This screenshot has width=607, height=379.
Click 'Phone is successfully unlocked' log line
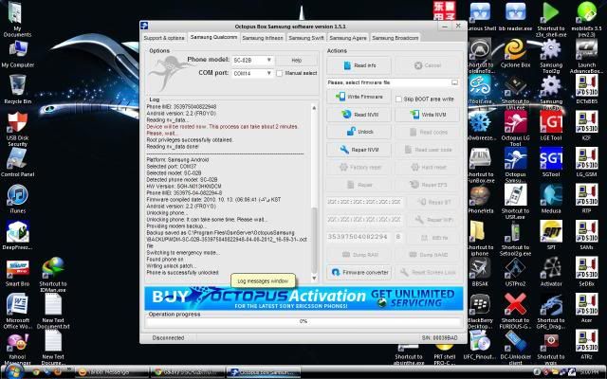click(182, 273)
